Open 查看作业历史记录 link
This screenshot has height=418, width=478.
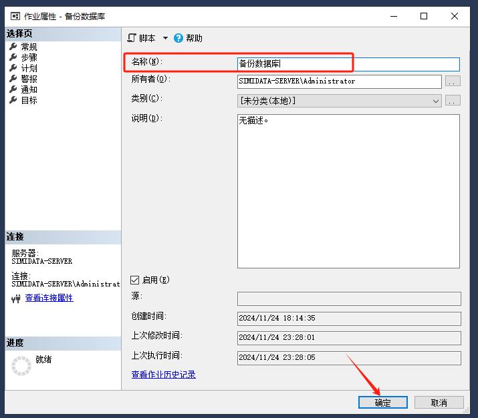click(163, 375)
